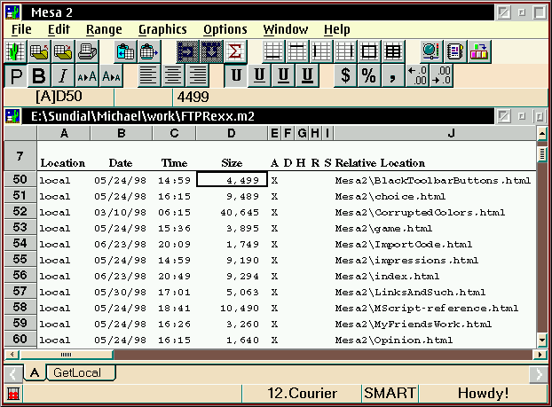Click the vertical scrollbar down arrow
Viewport: 552px width, 407px height.
(542, 340)
